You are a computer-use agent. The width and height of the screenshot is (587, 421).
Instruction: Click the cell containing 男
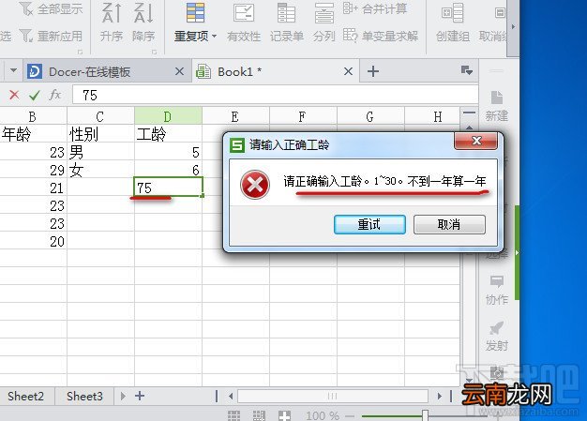click(100, 152)
